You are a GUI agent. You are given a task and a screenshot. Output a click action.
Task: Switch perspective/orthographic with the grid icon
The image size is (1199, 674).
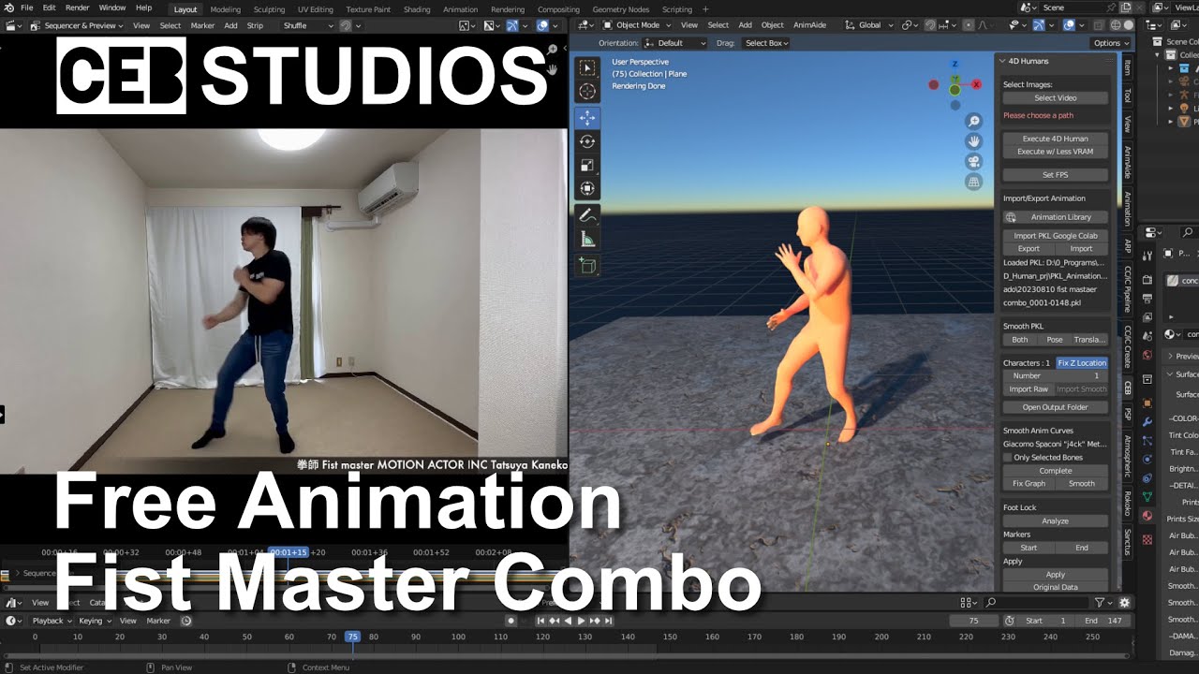pos(974,181)
